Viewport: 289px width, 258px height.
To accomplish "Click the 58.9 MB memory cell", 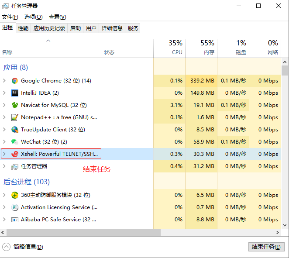I will coord(201,142).
